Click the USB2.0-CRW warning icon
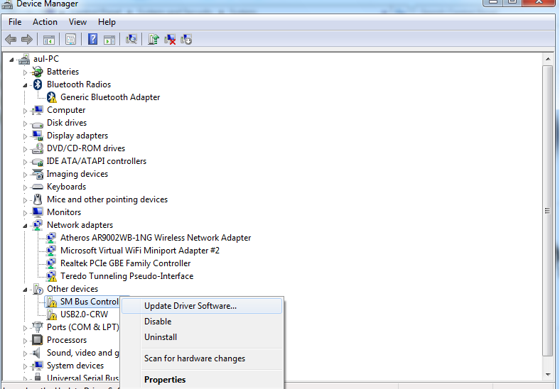Image resolution: width=560 pixels, height=389 pixels. coord(51,314)
